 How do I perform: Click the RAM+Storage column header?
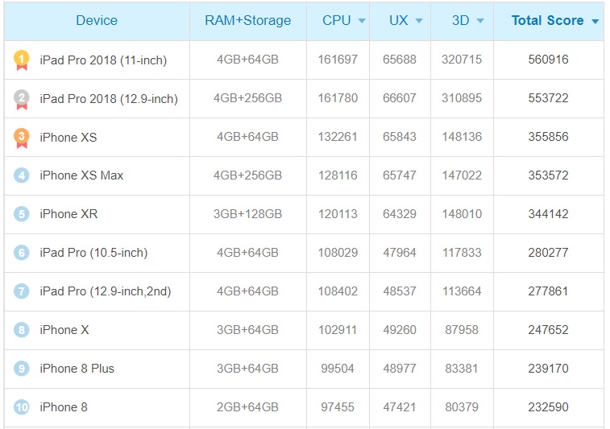point(248,21)
